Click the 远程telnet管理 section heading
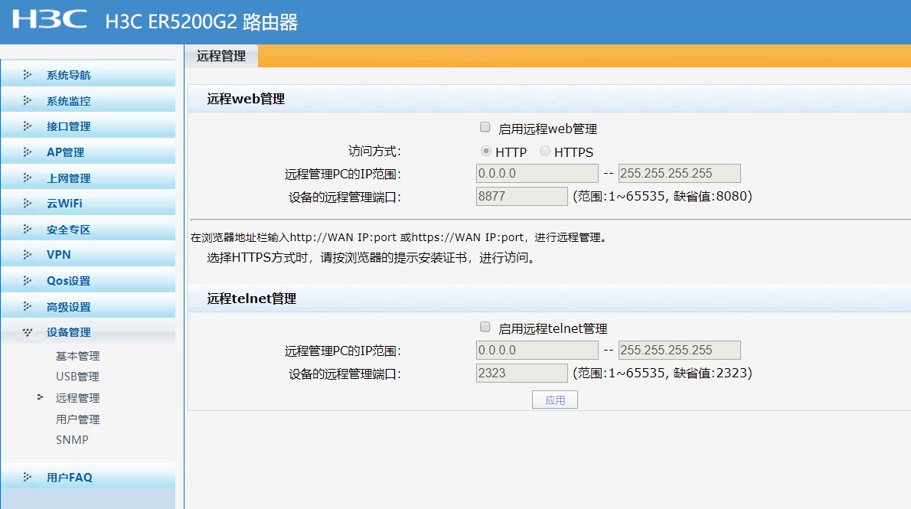This screenshot has height=509, width=911. 252,299
